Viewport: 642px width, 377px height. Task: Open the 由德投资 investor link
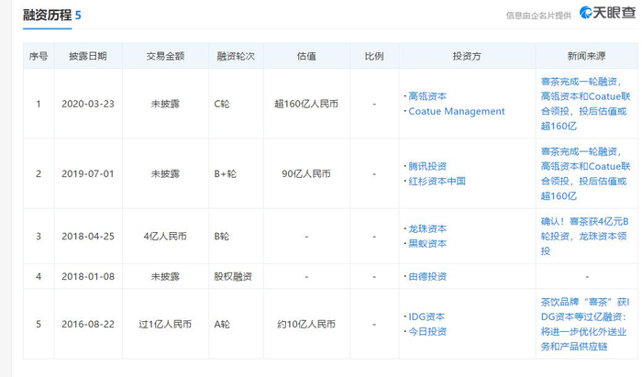coord(427,277)
